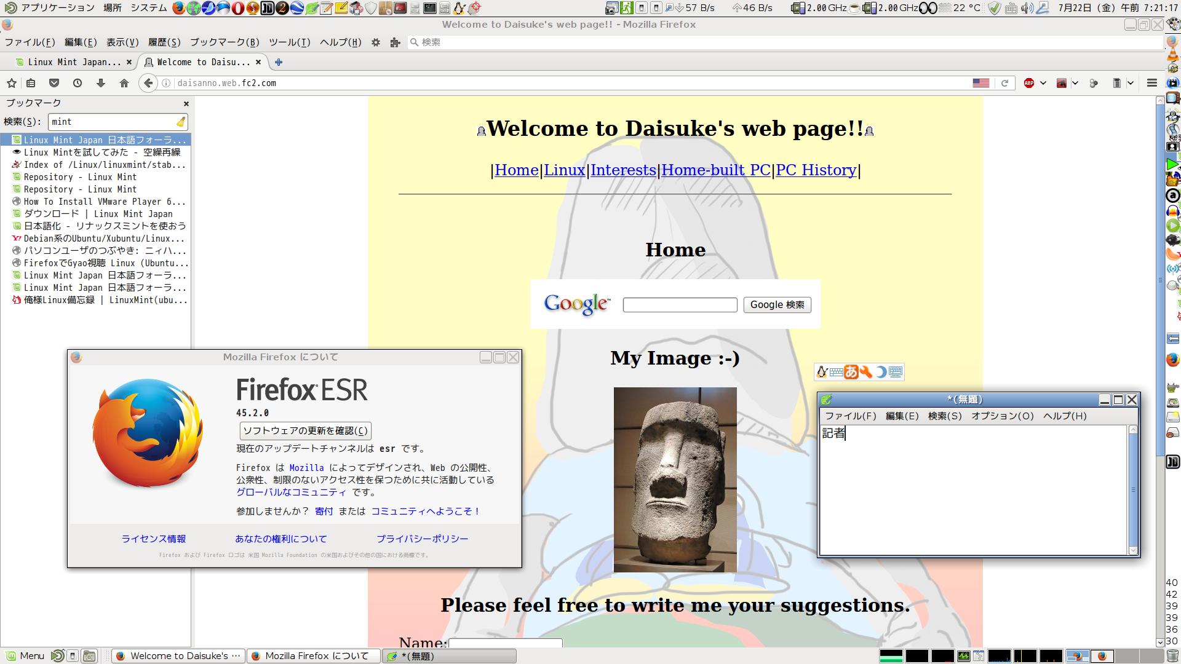Viewport: 1181px width, 664px height.
Task: Click the Linux link on the web page
Action: tap(564, 170)
